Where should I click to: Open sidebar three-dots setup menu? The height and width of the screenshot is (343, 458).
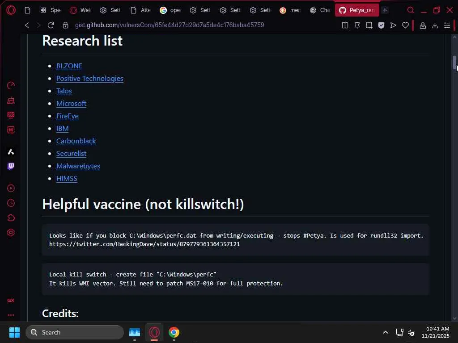pos(11,315)
